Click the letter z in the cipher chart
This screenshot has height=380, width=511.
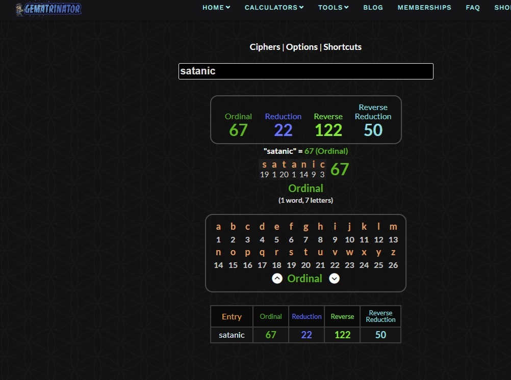click(x=393, y=252)
